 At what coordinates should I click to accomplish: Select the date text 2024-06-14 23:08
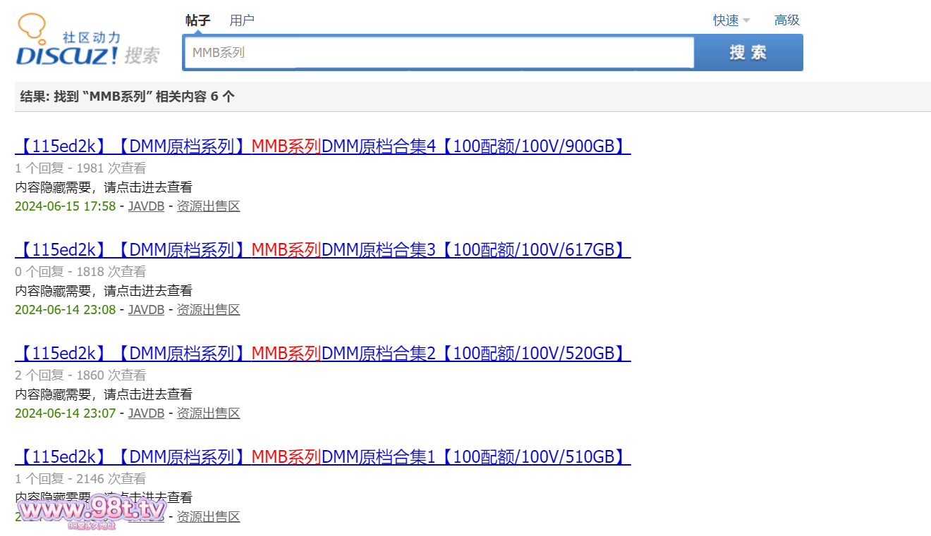point(65,310)
